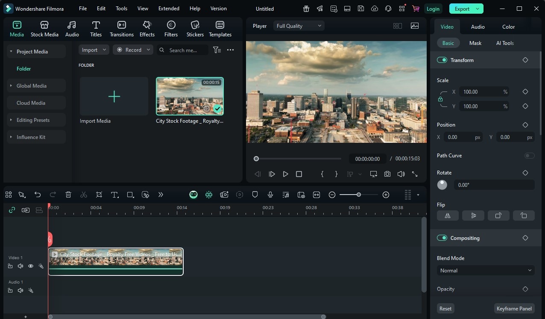The width and height of the screenshot is (545, 319).
Task: Click the fullscreen expand icon in player
Action: 415,174
